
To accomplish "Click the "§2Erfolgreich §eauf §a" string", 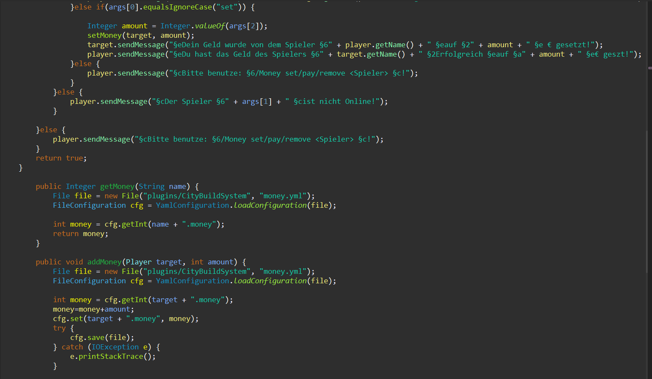I will coord(472,54).
